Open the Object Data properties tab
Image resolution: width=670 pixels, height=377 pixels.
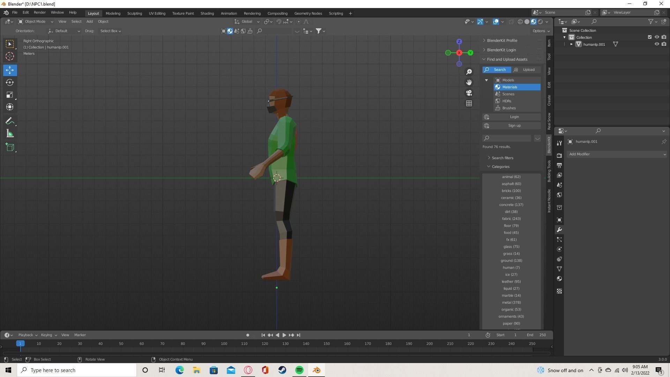click(559, 269)
